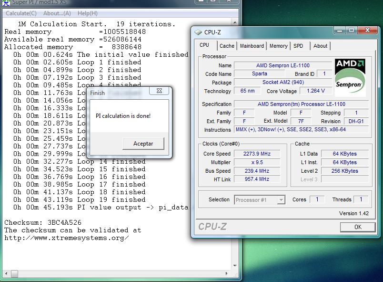Switch to the Mainboard tab in CPU-Z

coord(252,46)
